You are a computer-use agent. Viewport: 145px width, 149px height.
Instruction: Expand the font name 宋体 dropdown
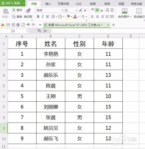point(62,10)
